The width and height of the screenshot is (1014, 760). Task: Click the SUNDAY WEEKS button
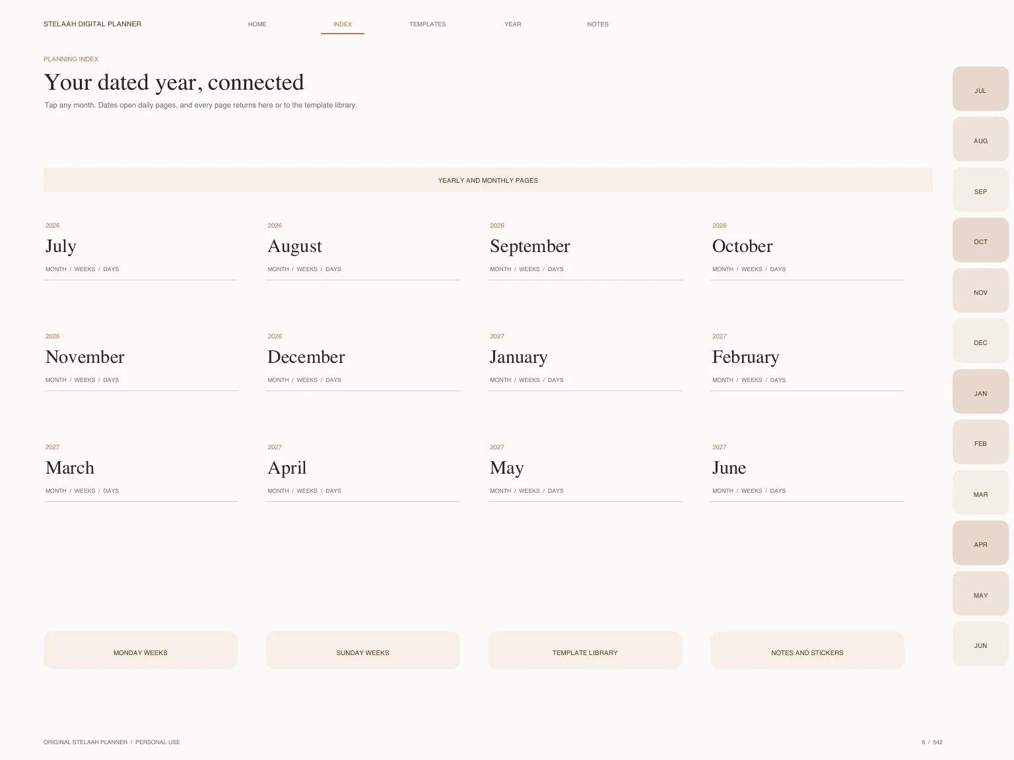pyautogui.click(x=363, y=650)
